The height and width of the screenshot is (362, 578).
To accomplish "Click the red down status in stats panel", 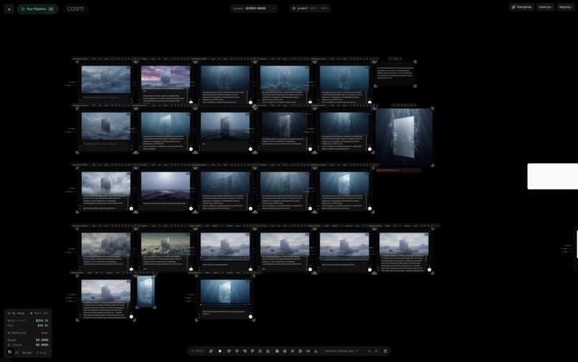I will (44, 333).
